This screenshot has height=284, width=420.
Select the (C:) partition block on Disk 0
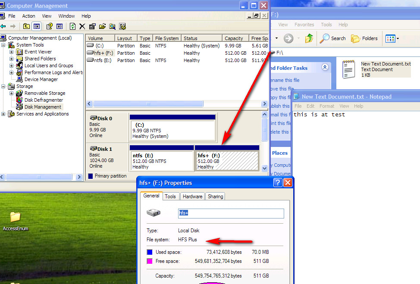(172, 128)
